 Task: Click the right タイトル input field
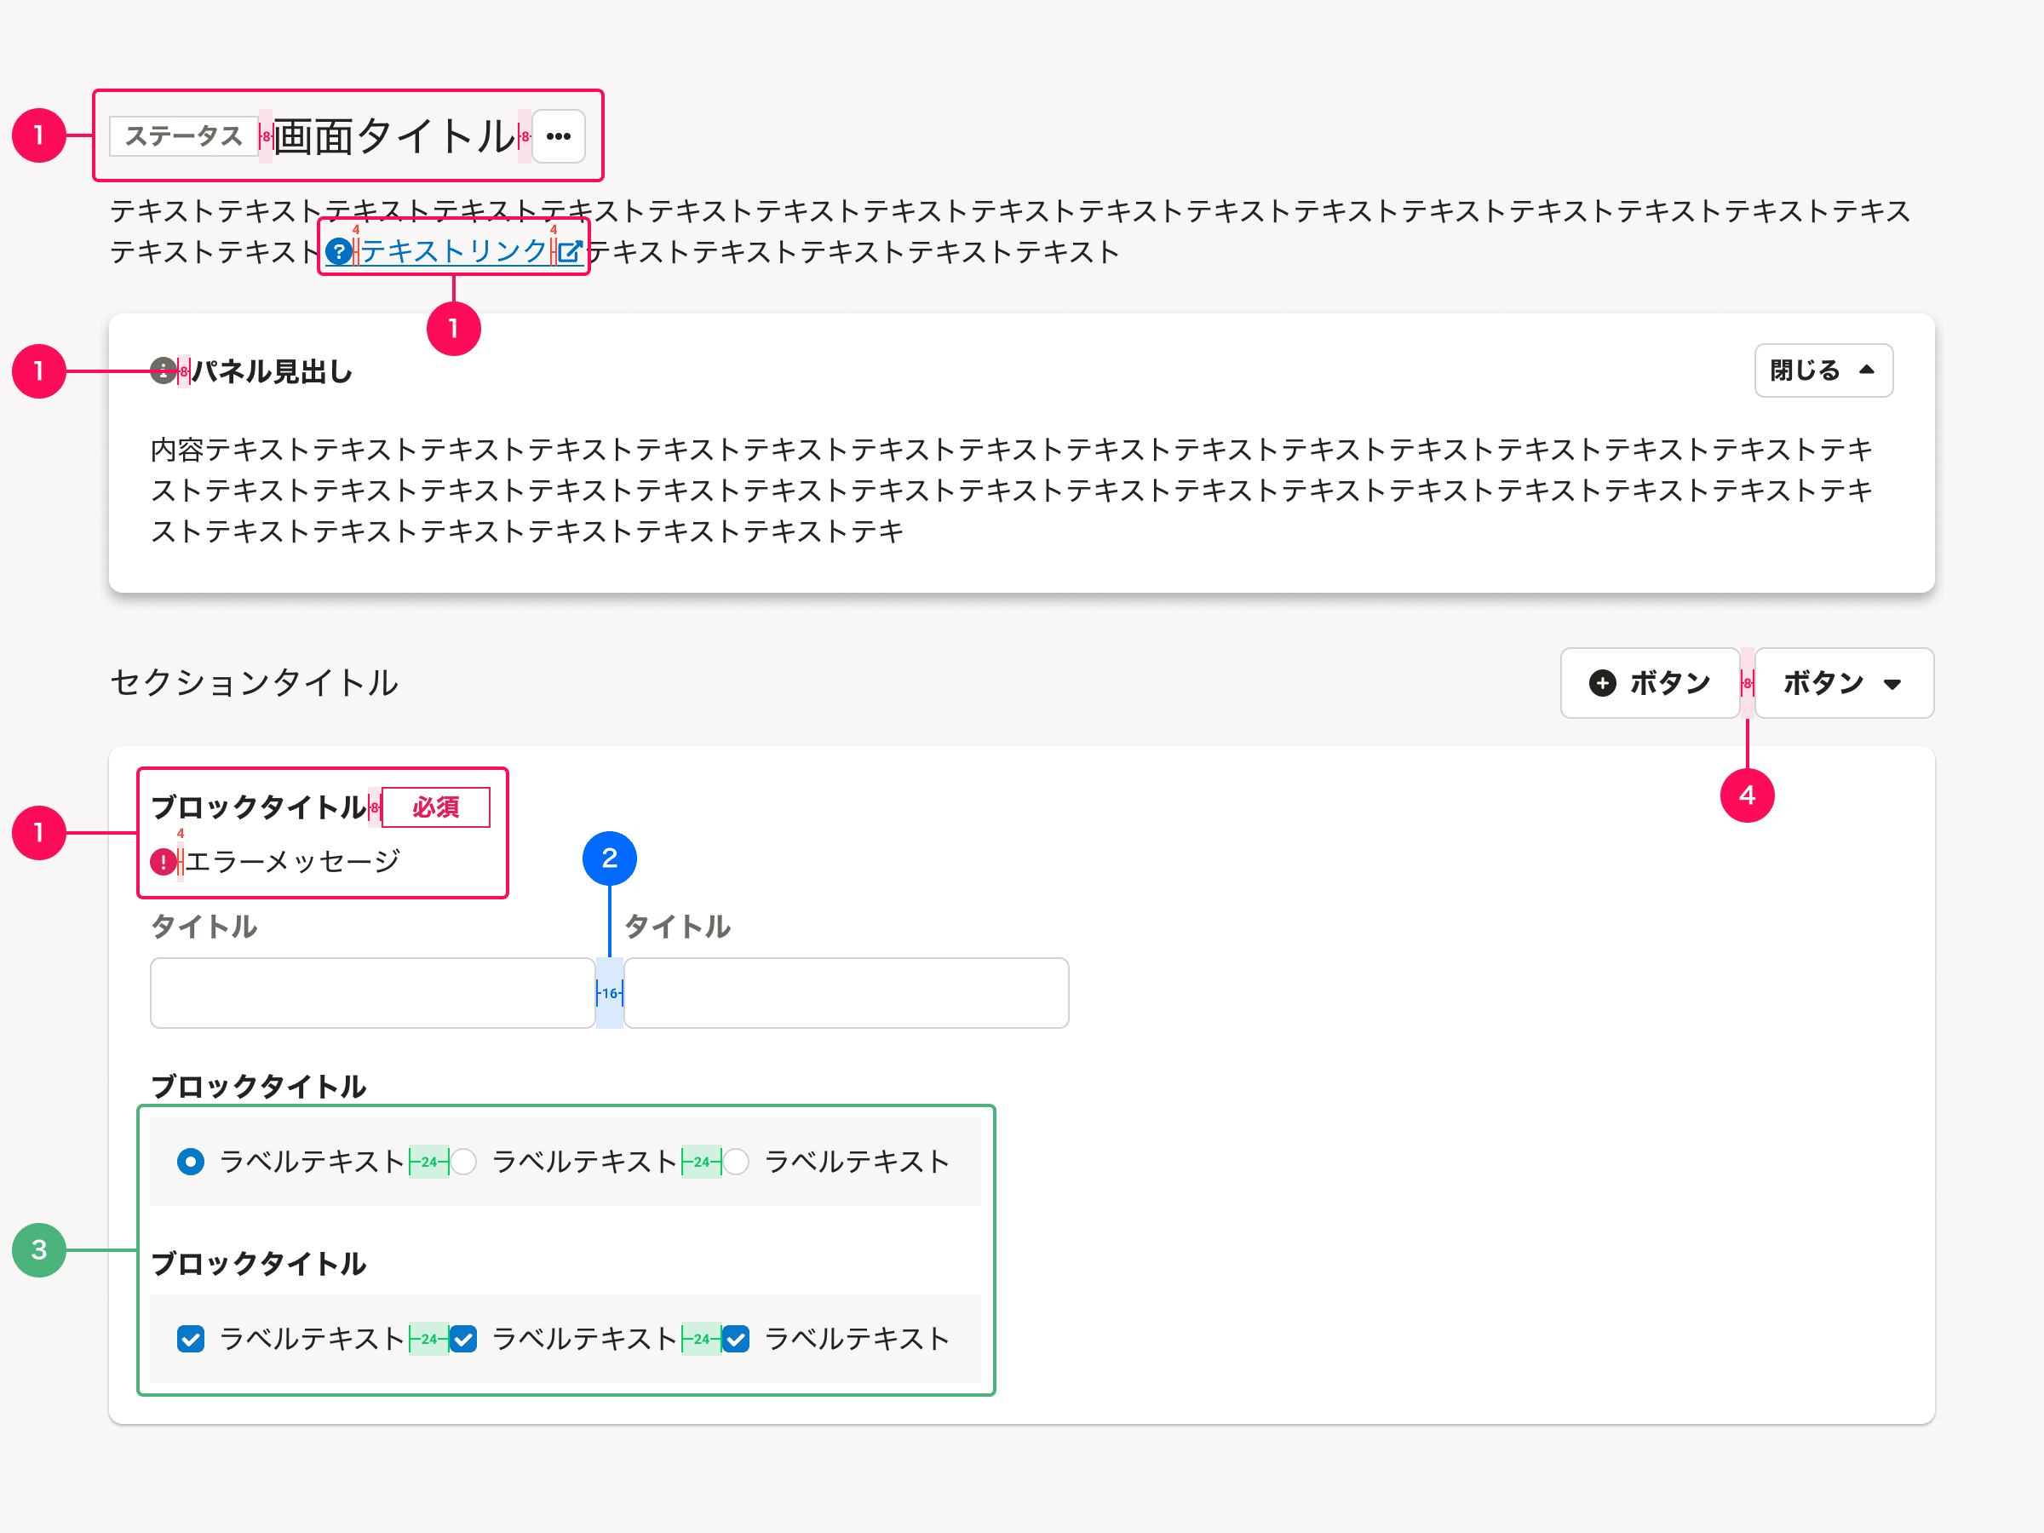(845, 992)
